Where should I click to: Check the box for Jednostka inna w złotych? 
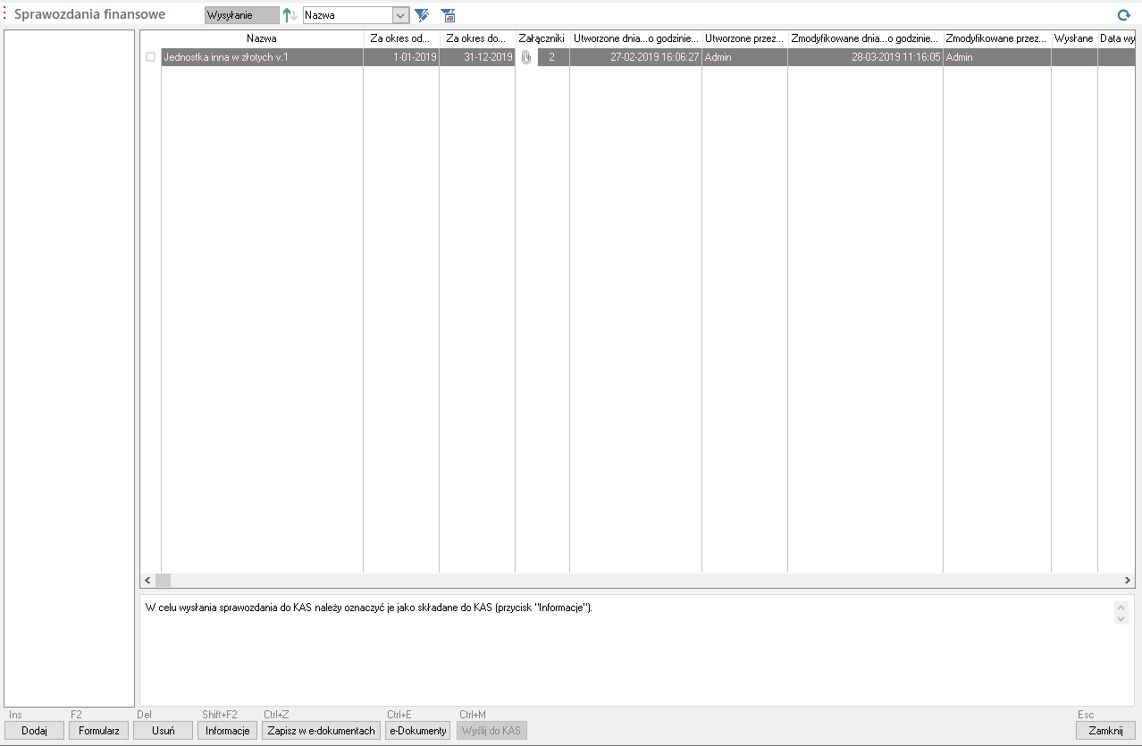click(150, 57)
